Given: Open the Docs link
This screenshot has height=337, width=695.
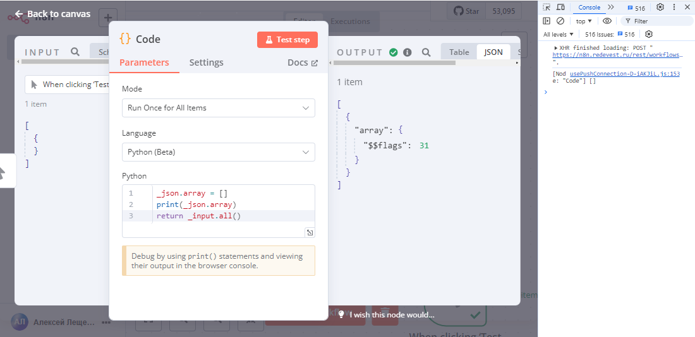Looking at the screenshot, I should (x=302, y=62).
